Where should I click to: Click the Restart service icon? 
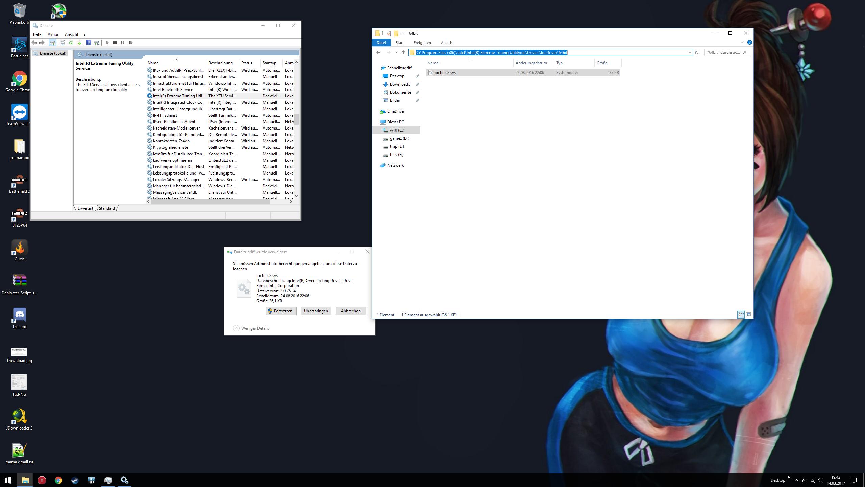point(131,43)
